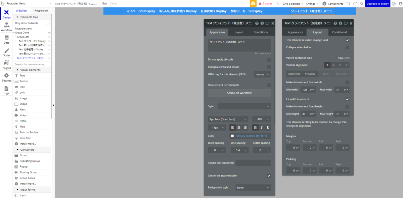Open the search magnifier in the top bar
The image size is (403, 198).
(362, 4)
